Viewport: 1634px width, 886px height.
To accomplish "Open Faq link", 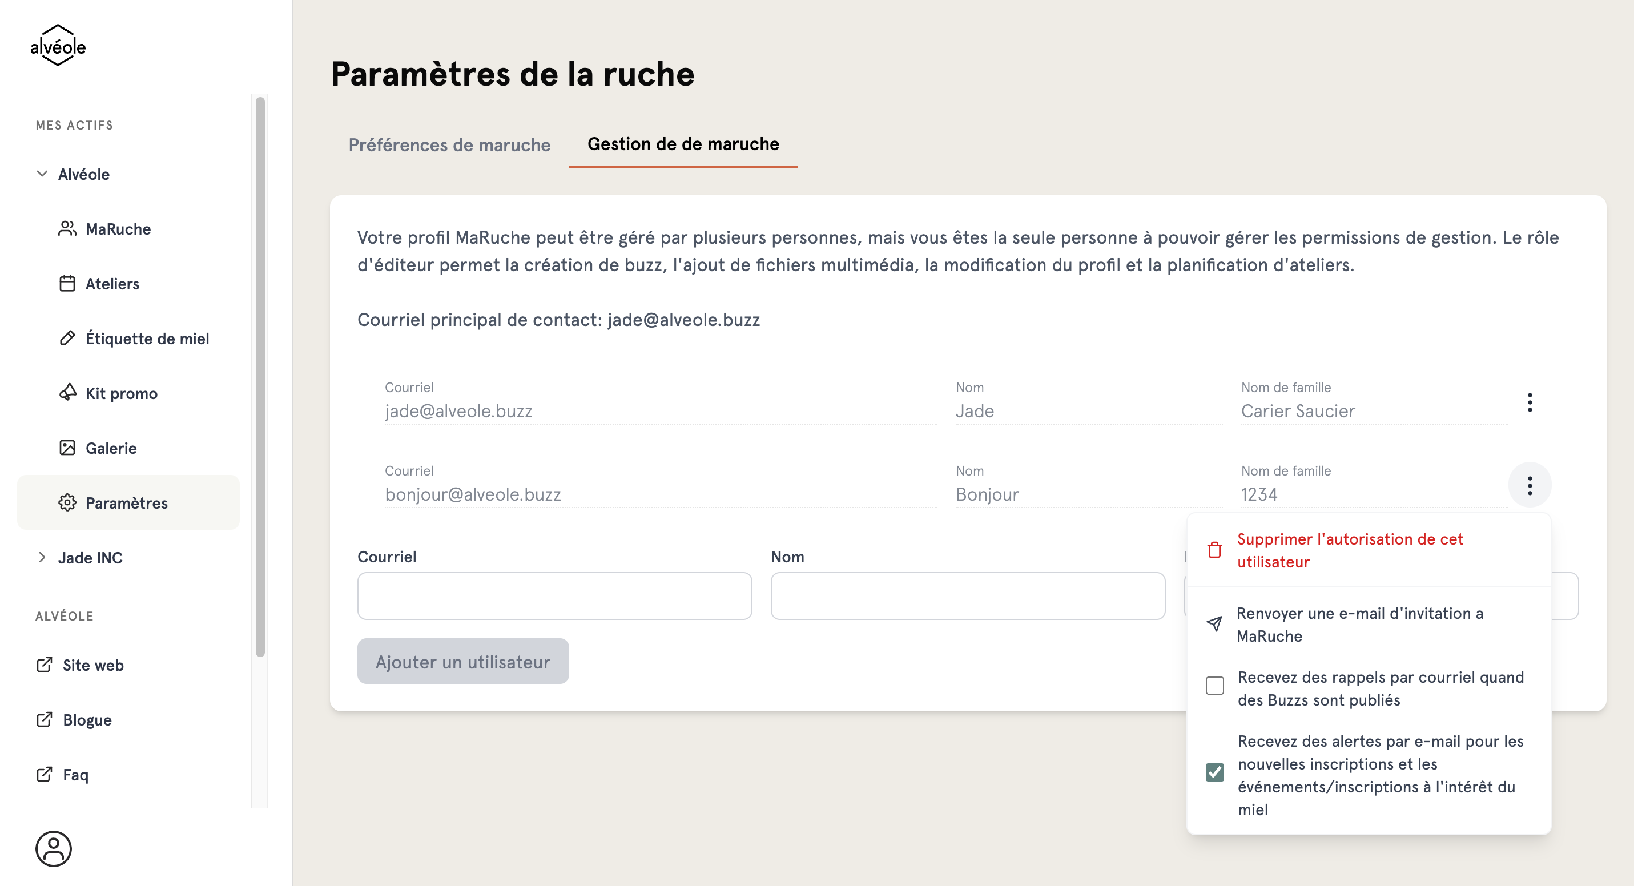I will coord(75,774).
